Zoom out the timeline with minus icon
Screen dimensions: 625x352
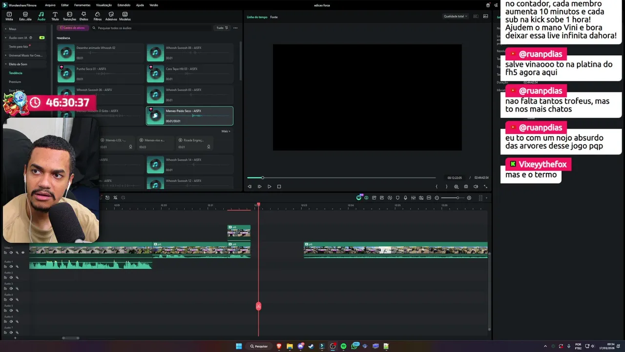click(x=437, y=198)
